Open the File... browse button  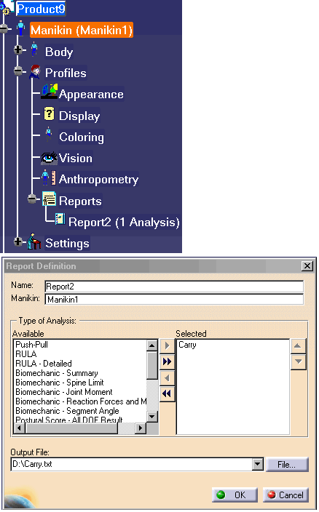287,464
